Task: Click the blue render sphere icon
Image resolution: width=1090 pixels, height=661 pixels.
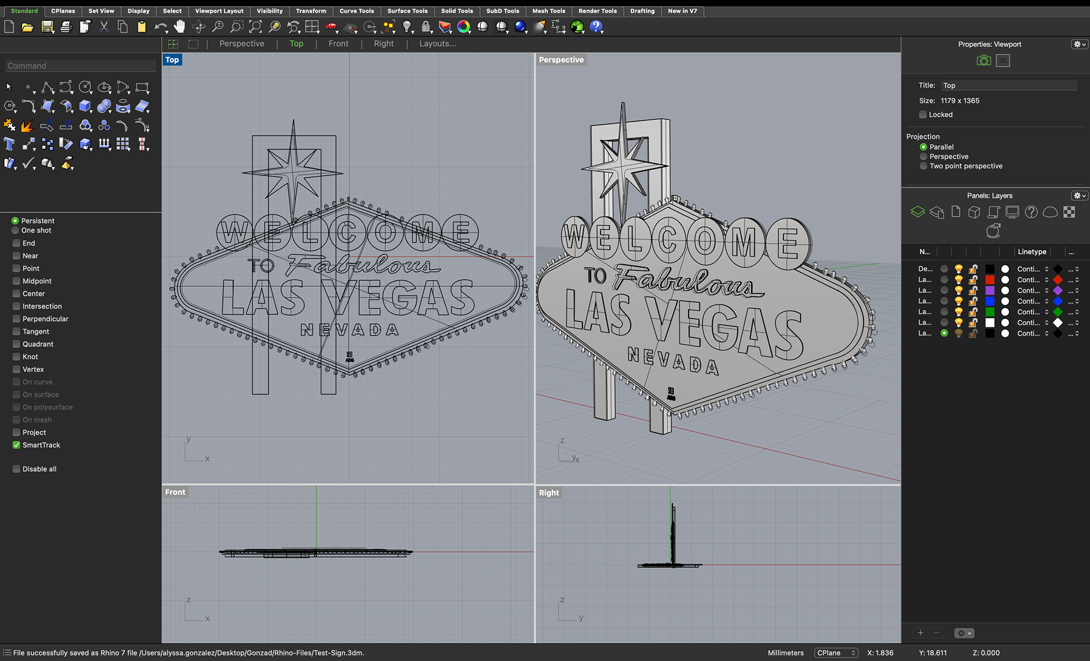Action: pyautogui.click(x=520, y=27)
